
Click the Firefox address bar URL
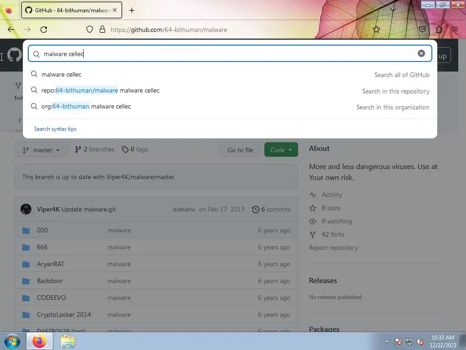point(169,30)
